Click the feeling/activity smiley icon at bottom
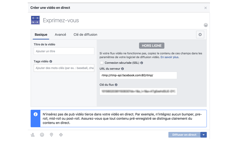Image resolution: width=237 pixels, height=143 pixels. pyautogui.click(x=42, y=135)
